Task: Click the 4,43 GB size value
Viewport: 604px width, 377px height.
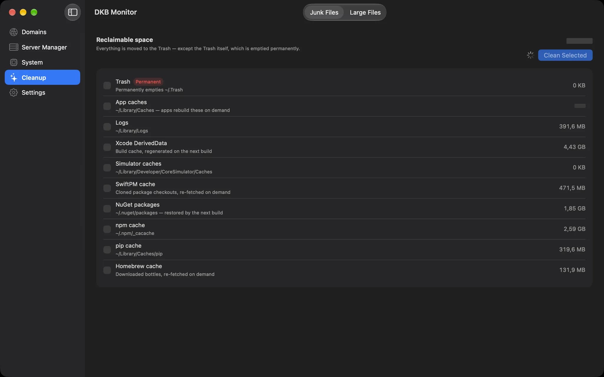Action: (x=574, y=147)
